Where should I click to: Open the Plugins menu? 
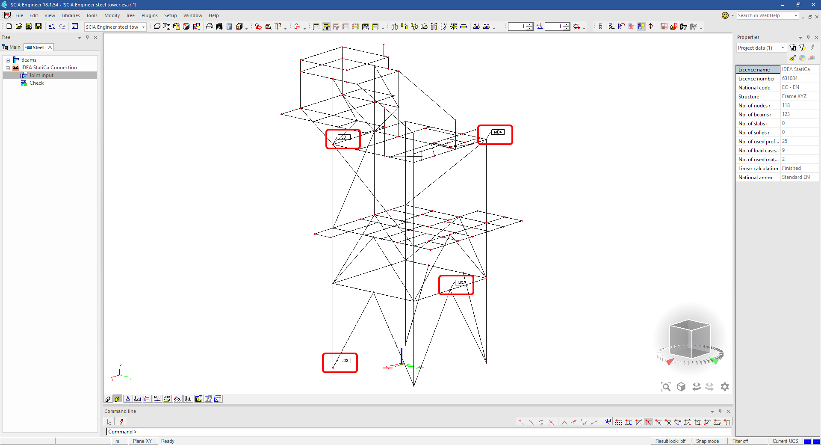149,15
